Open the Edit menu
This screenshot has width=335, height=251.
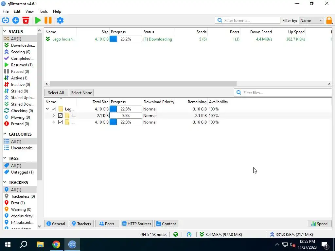click(x=17, y=11)
